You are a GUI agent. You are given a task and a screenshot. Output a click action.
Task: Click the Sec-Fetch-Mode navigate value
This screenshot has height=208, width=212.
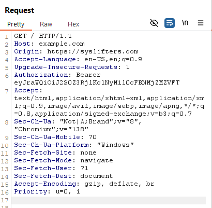97,160
